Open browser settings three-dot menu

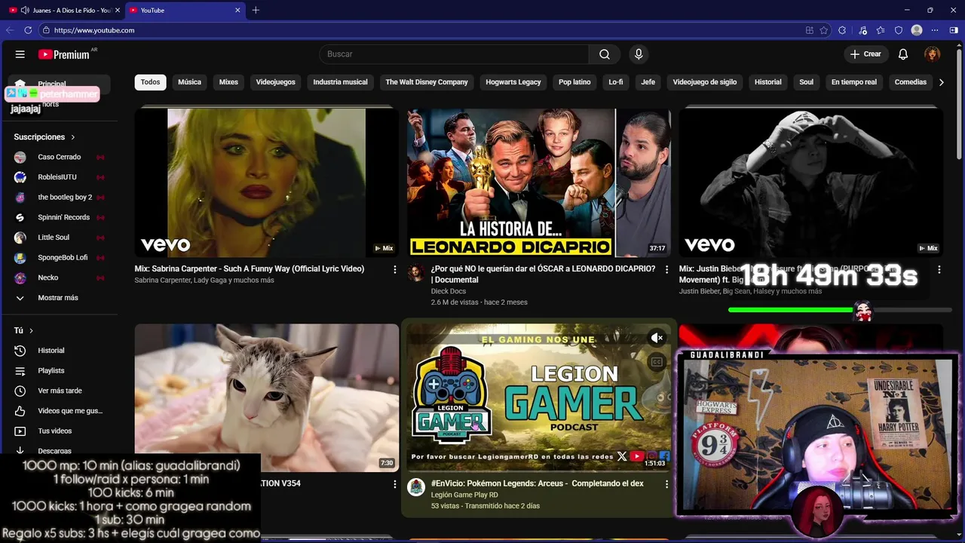(935, 30)
